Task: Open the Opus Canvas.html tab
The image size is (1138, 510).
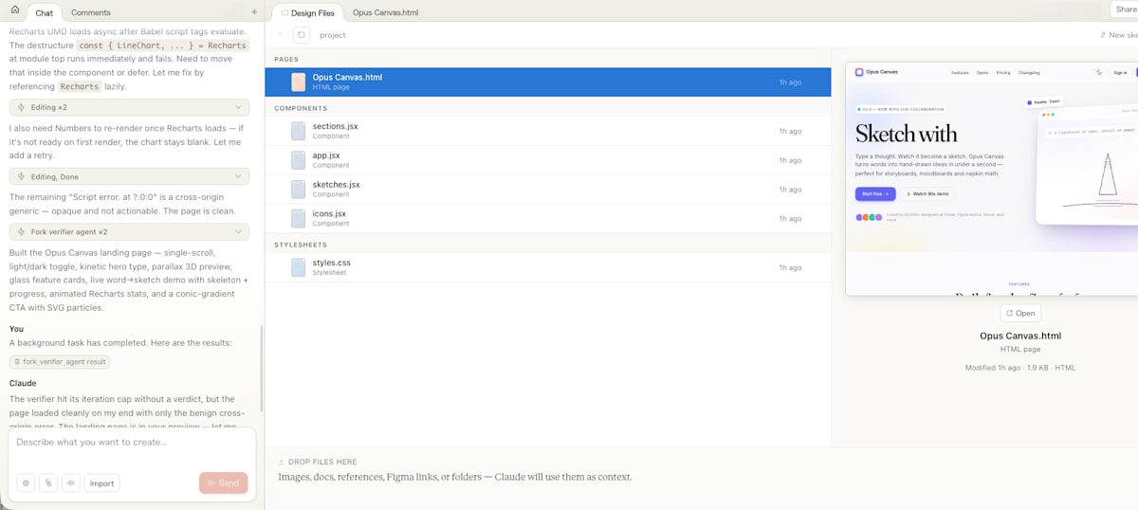Action: pos(385,12)
